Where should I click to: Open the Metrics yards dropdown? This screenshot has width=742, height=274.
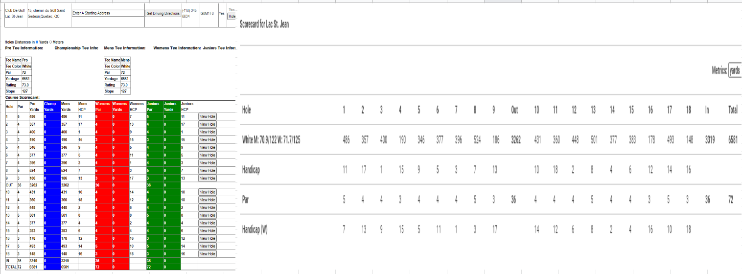735,70
